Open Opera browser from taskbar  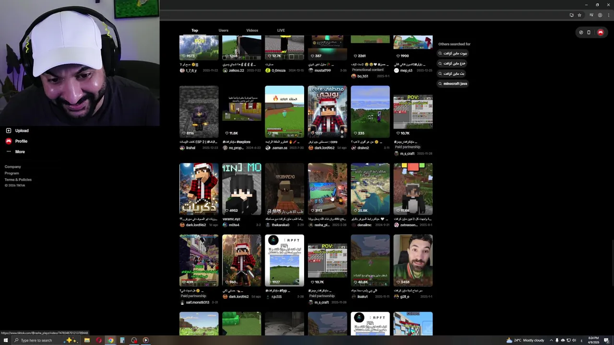(x=99, y=340)
